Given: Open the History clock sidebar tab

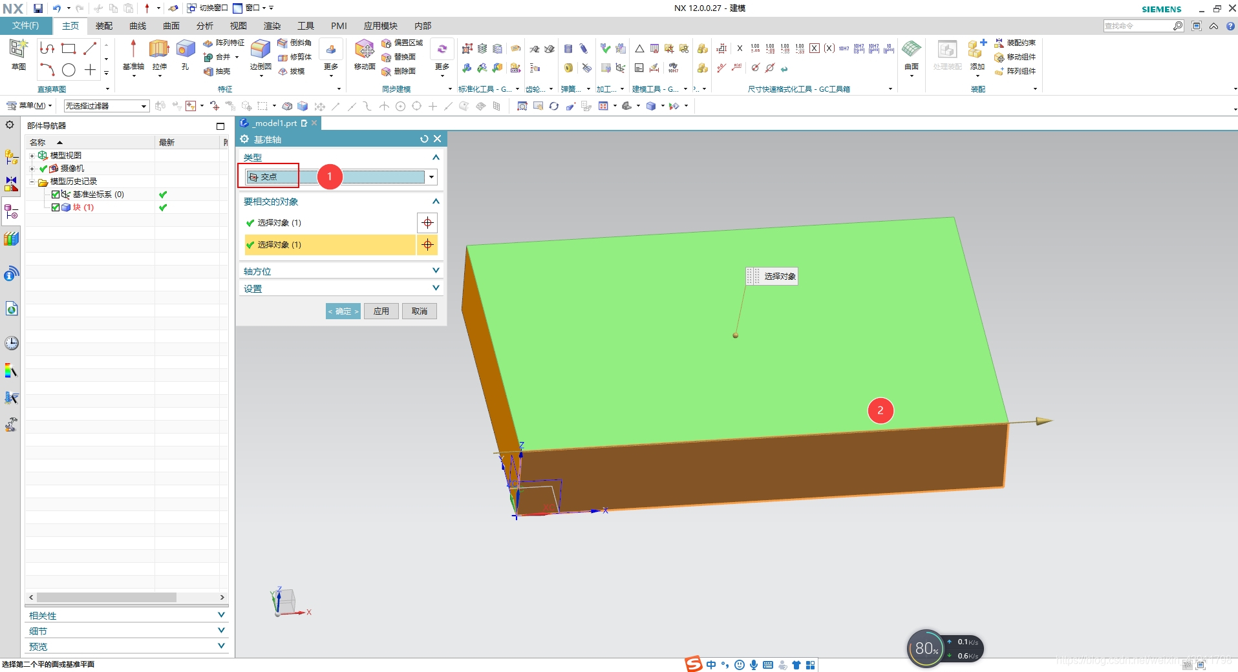Looking at the screenshot, I should click(12, 343).
